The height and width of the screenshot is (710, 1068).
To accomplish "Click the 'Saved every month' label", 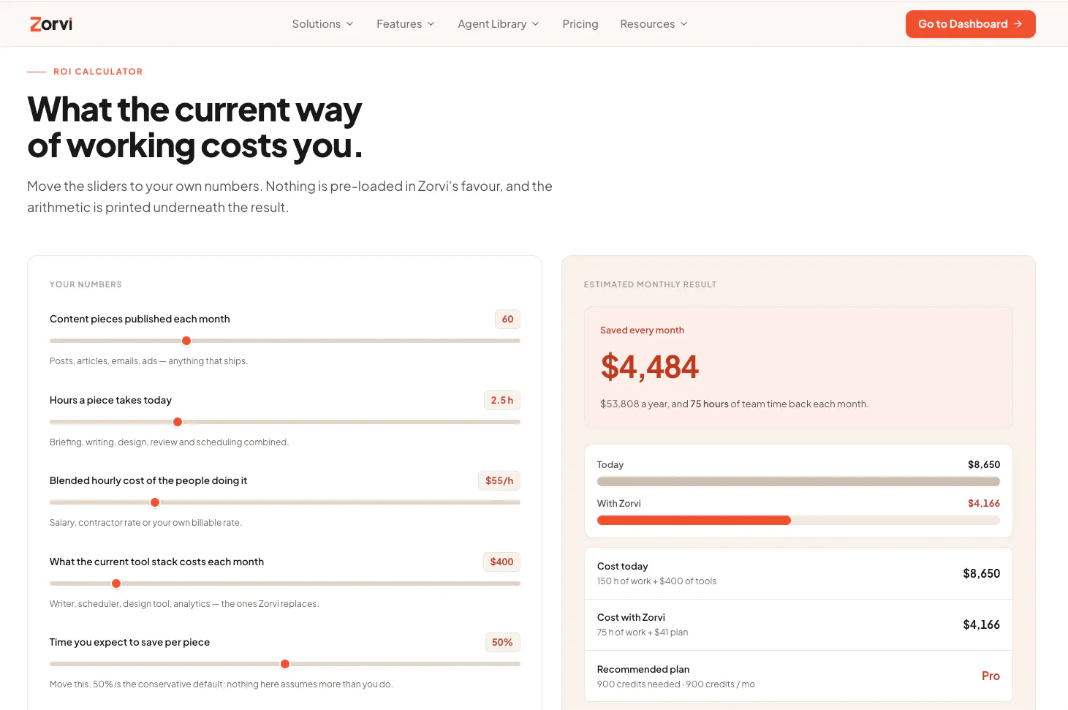I will click(642, 331).
